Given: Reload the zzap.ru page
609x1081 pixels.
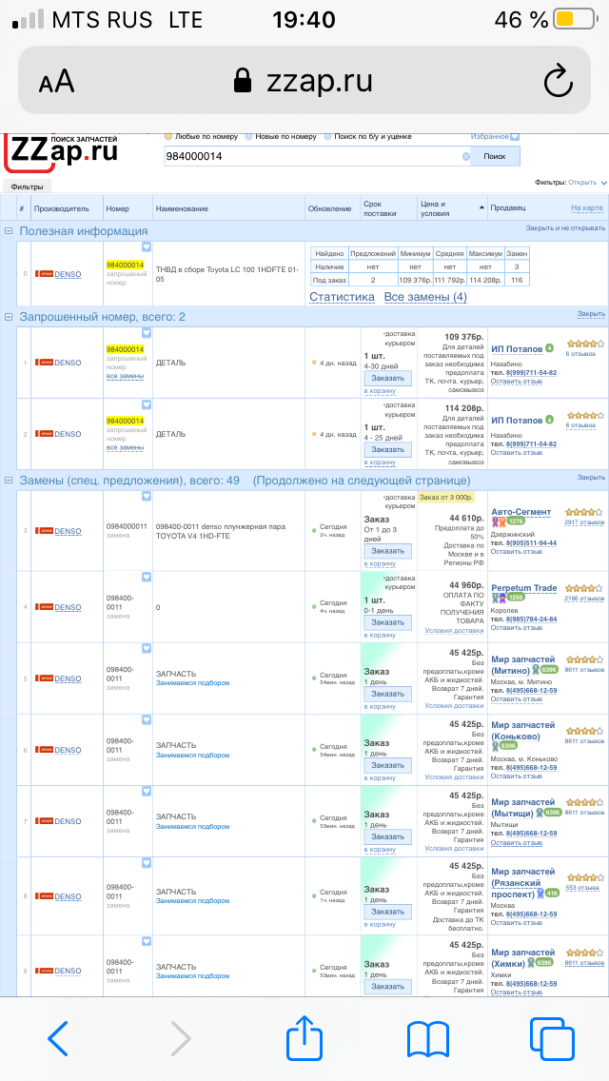Looking at the screenshot, I should [558, 81].
